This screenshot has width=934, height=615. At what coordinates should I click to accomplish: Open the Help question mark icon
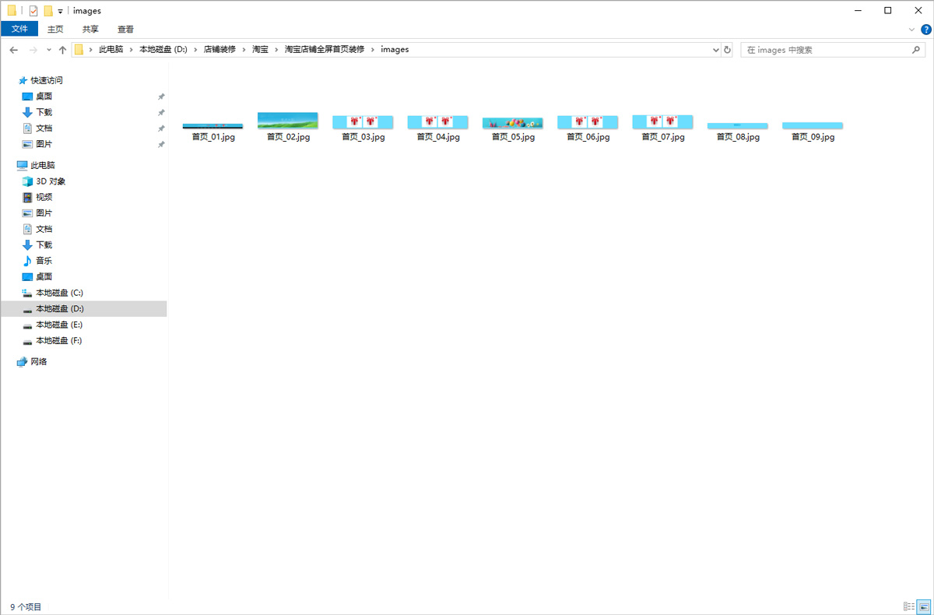click(925, 29)
